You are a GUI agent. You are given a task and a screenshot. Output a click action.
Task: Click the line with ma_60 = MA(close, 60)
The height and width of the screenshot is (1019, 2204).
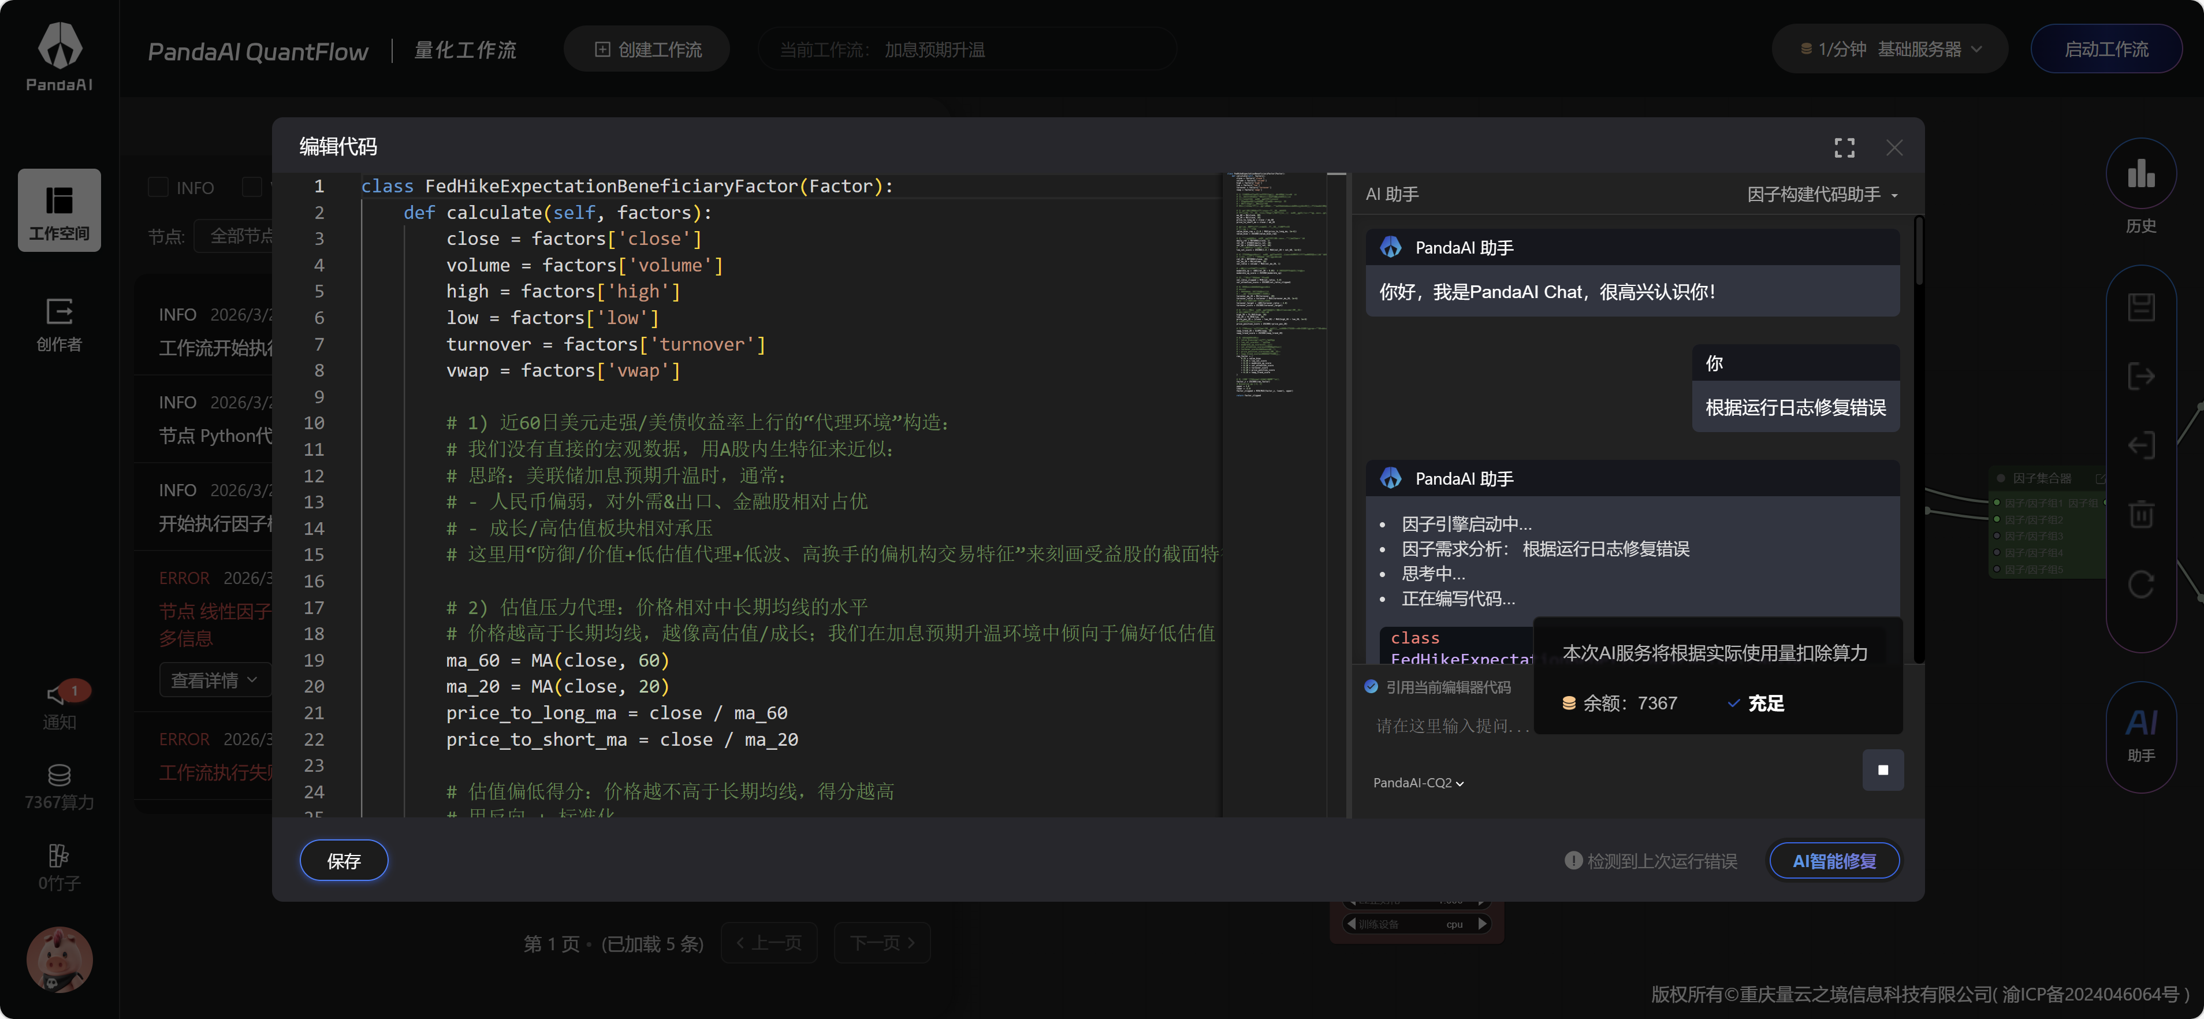[x=557, y=660]
